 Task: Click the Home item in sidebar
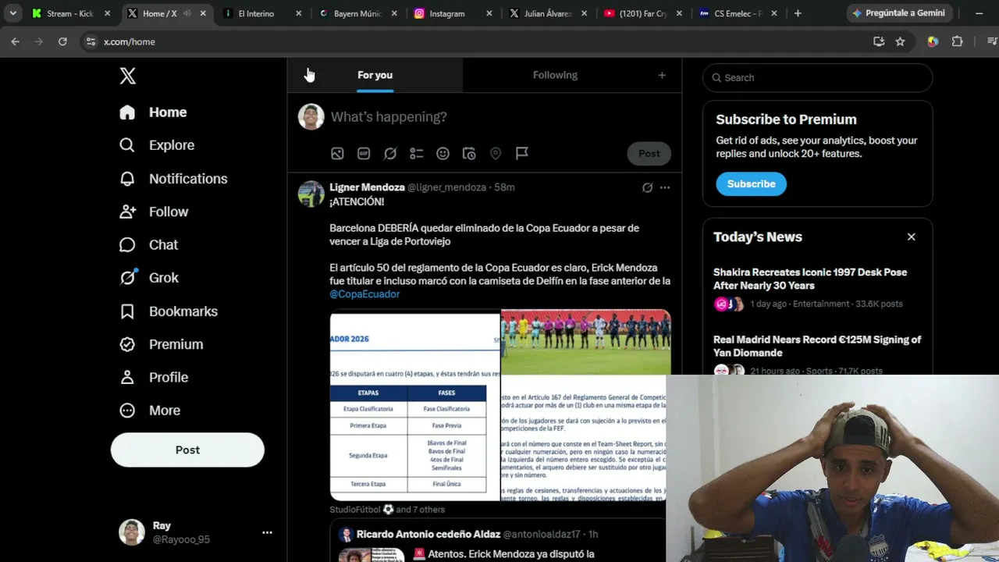coord(154,112)
